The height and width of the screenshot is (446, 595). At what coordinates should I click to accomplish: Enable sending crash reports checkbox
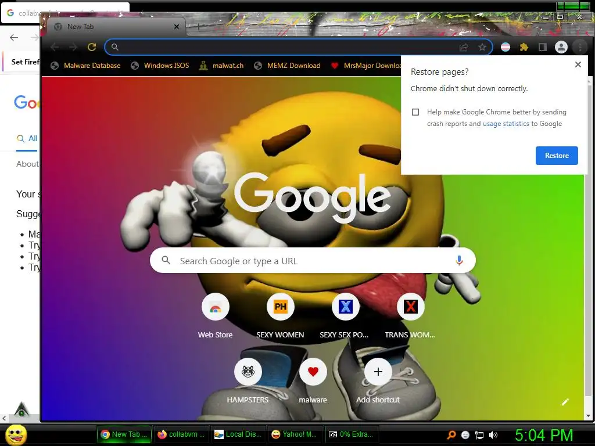[x=415, y=112]
